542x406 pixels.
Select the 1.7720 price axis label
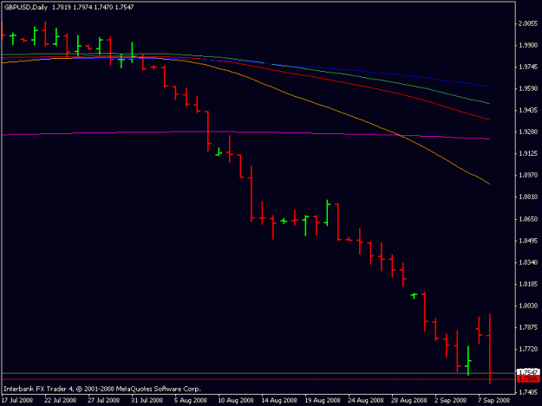tap(528, 350)
